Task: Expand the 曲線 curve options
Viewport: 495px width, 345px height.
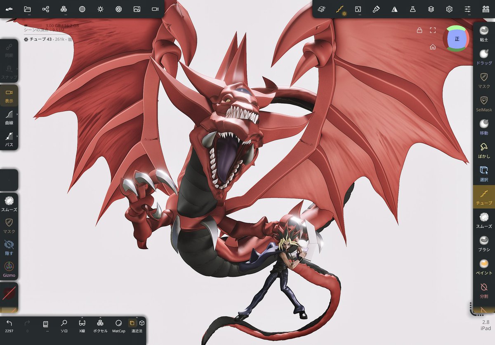Action: click(x=9, y=117)
